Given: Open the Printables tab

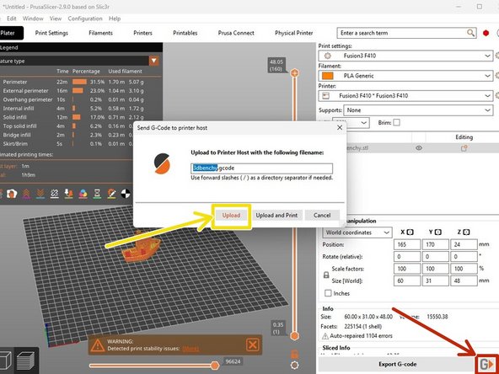Looking at the screenshot, I should click(x=185, y=33).
